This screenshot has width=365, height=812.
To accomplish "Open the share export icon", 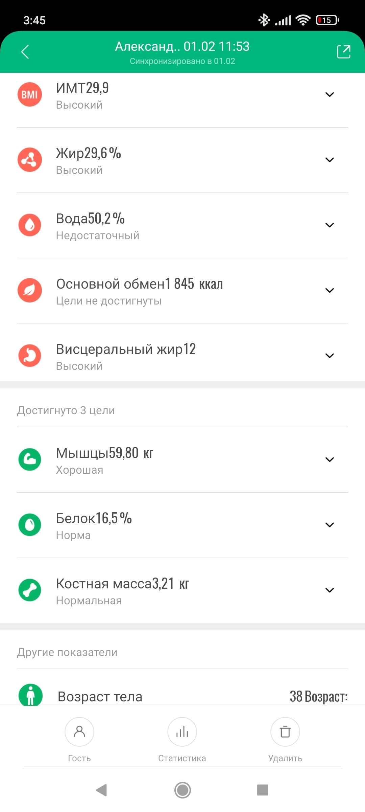I will coord(343,52).
